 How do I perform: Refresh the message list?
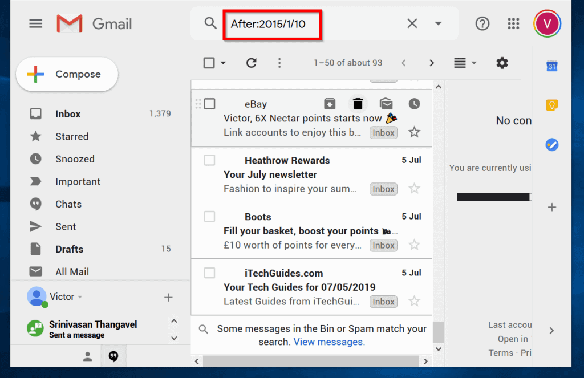[x=252, y=63]
